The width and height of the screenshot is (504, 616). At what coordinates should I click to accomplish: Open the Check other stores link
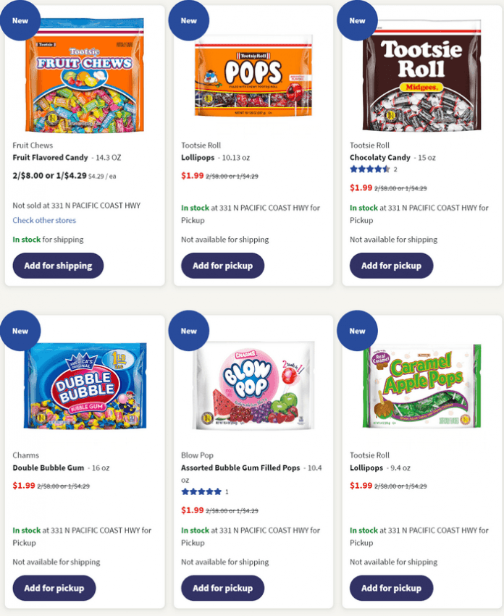coord(44,220)
